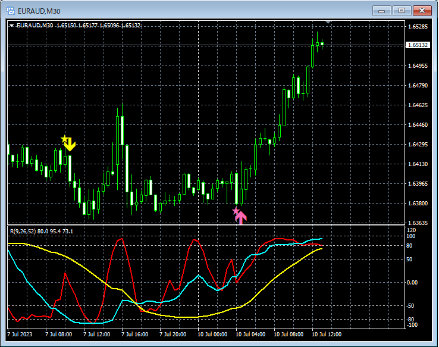This screenshot has width=439, height=347.
Task: Click the time label 10 Jul 00:00
Action: tap(212, 335)
